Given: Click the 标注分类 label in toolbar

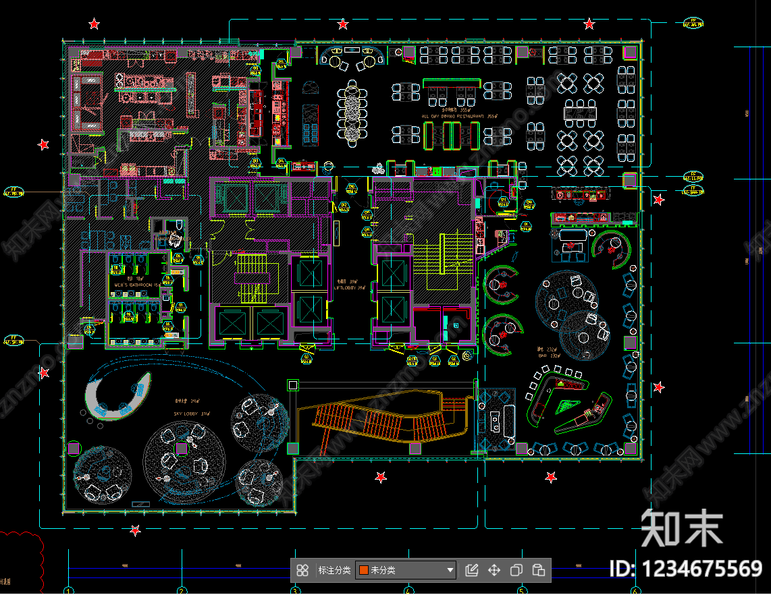Looking at the screenshot, I should tap(334, 570).
